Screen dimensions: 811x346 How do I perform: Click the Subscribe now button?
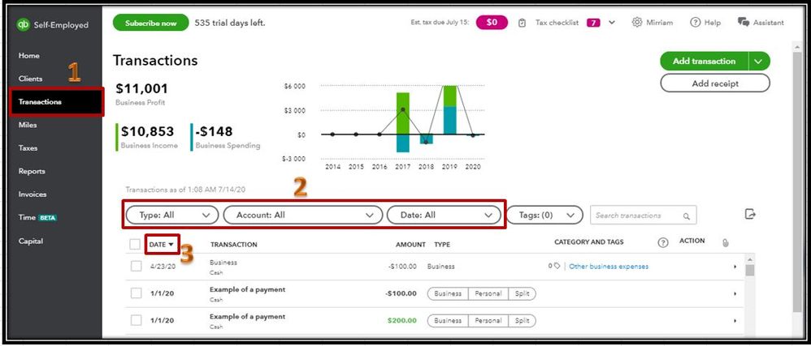[150, 23]
